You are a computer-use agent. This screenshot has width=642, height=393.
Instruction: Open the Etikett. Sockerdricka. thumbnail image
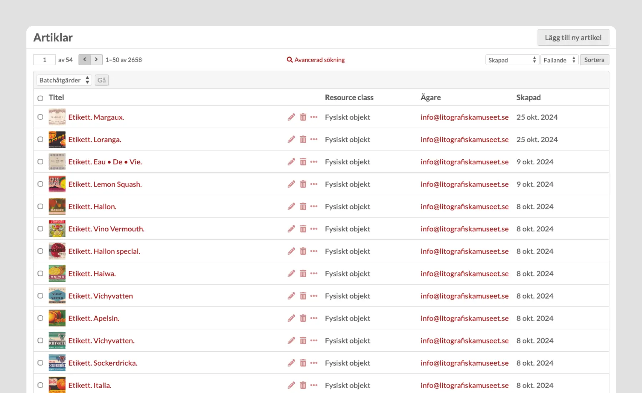(57, 363)
